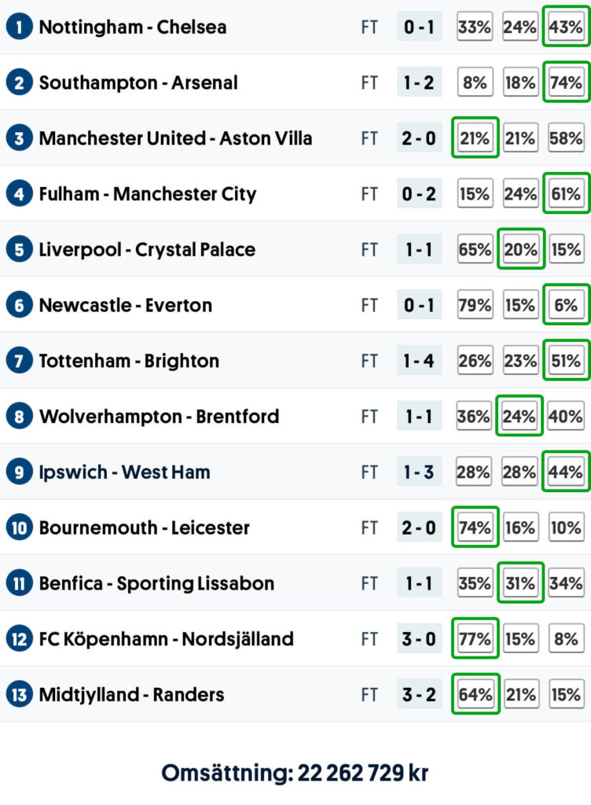
Task: Click number 11 badge beside Benfica
Action: (19, 584)
